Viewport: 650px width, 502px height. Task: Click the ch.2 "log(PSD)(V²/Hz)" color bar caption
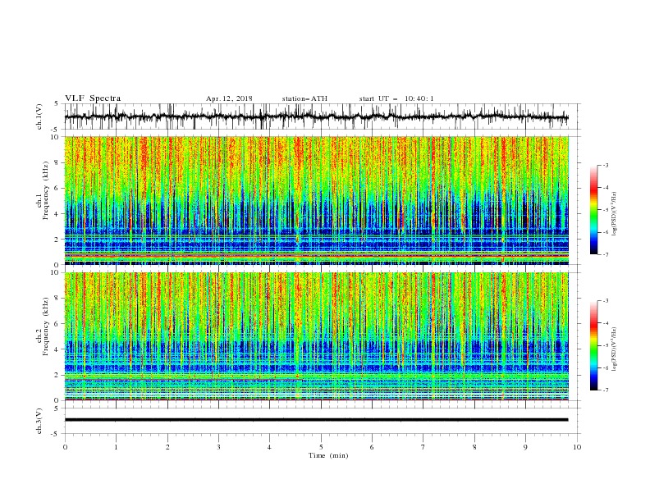click(x=615, y=349)
